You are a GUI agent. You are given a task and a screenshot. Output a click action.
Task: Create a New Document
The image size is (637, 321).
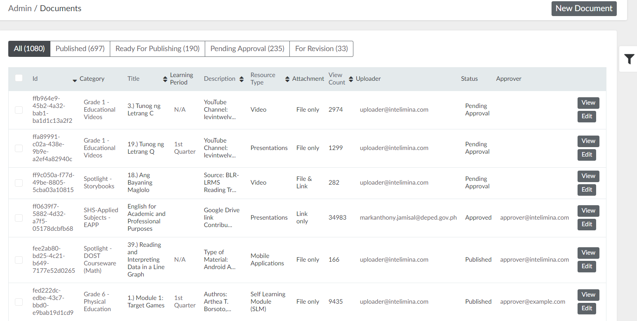coord(584,9)
